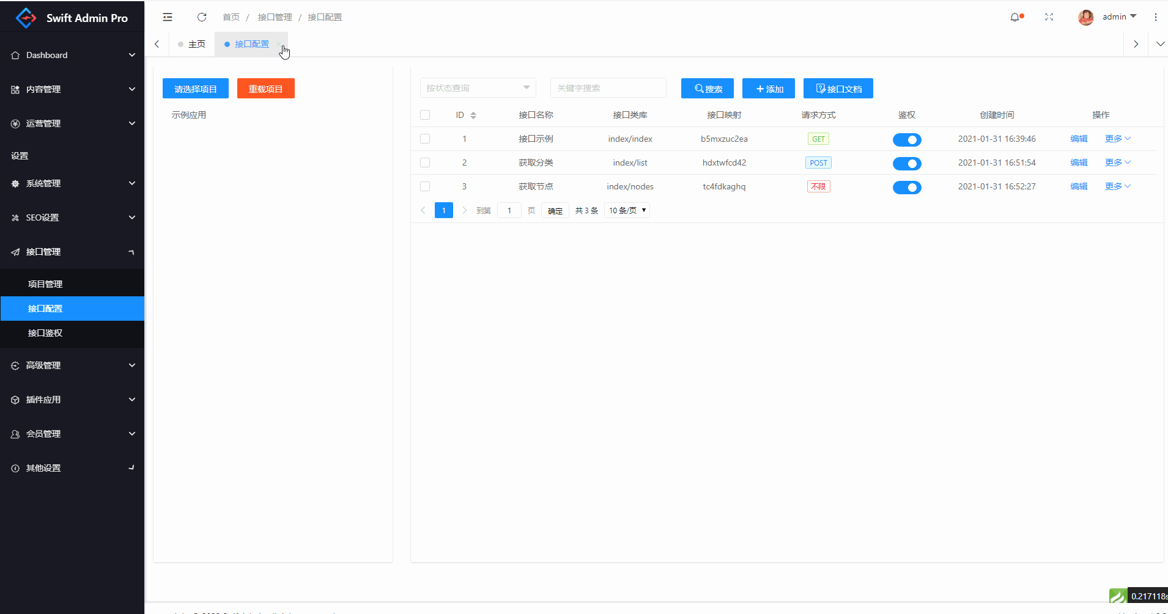Check the select-all header checkbox

coord(425,115)
